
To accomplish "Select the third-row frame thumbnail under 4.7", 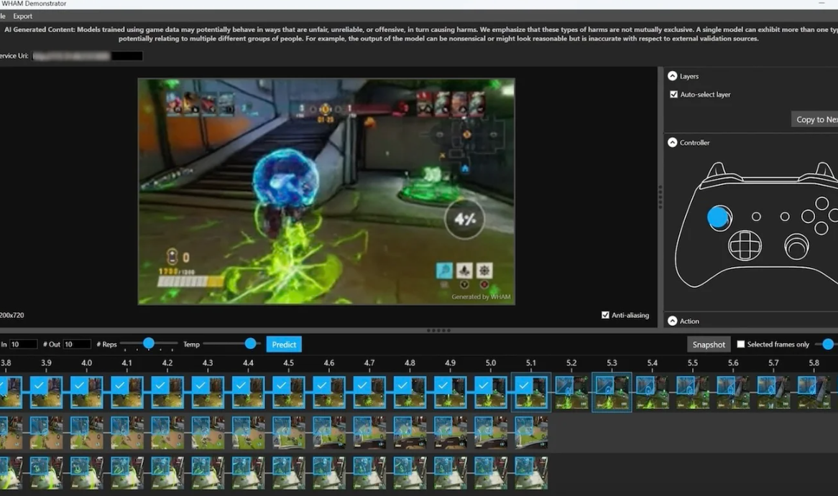I will 369,472.
